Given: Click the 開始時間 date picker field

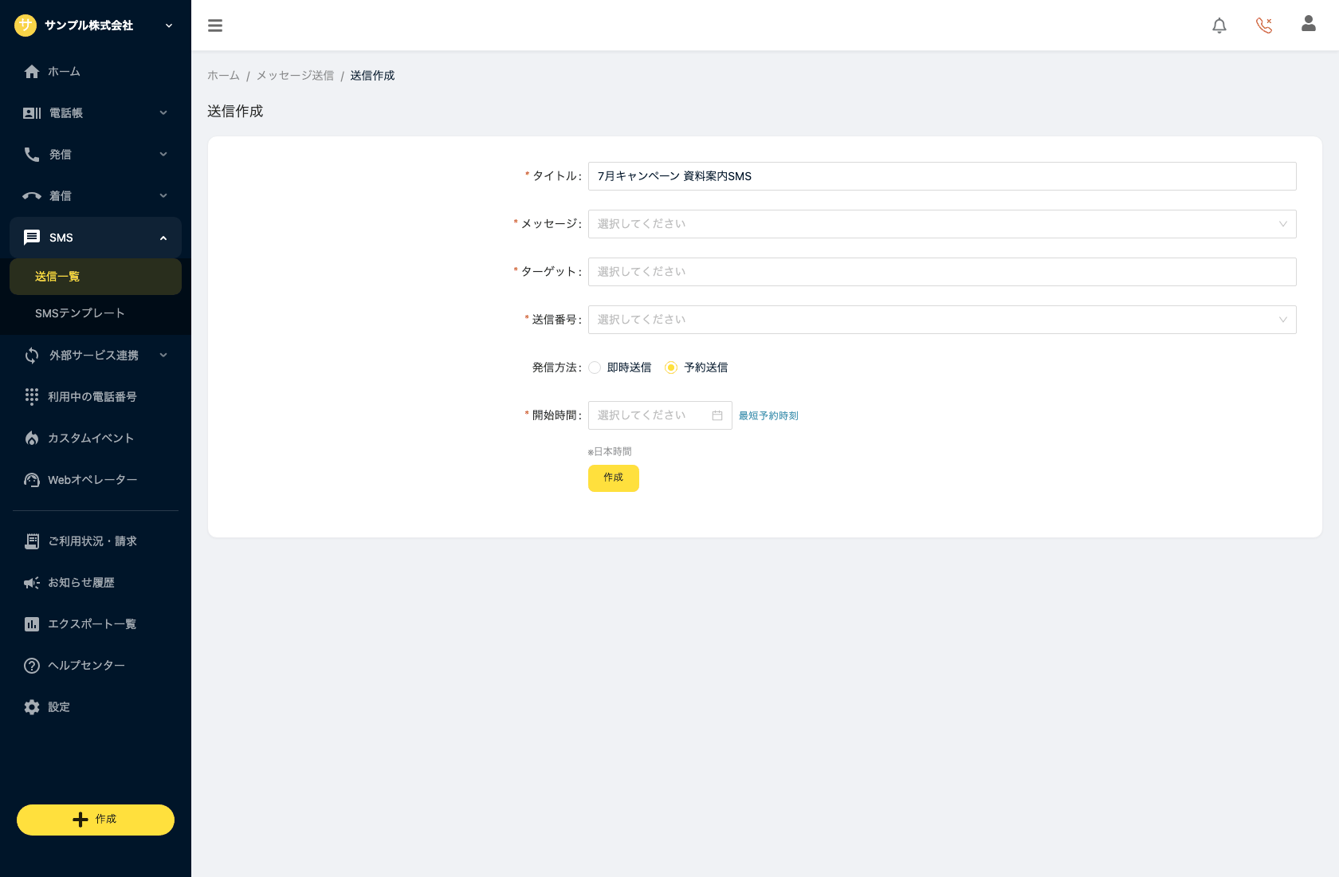Looking at the screenshot, I should 660,415.
